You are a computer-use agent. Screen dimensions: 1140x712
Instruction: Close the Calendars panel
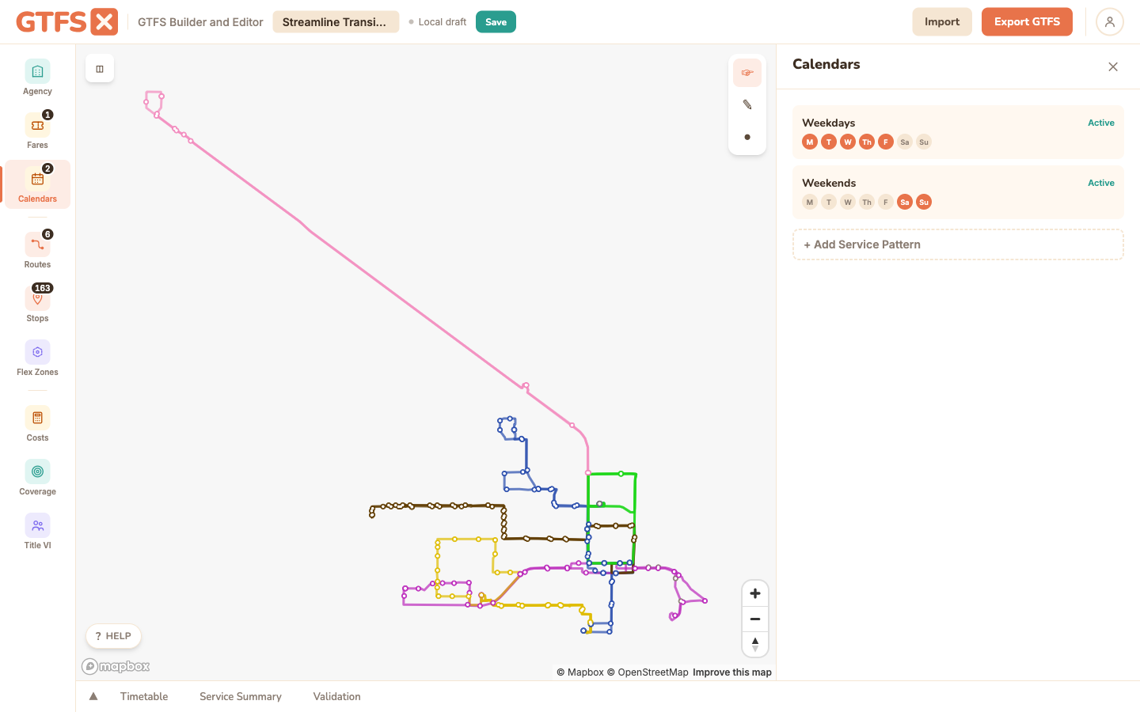pyautogui.click(x=1113, y=67)
